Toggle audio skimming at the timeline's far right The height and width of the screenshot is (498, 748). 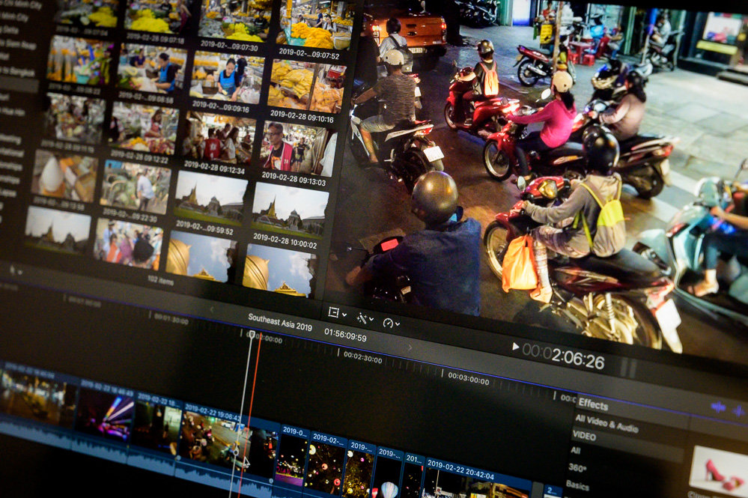pos(740,410)
